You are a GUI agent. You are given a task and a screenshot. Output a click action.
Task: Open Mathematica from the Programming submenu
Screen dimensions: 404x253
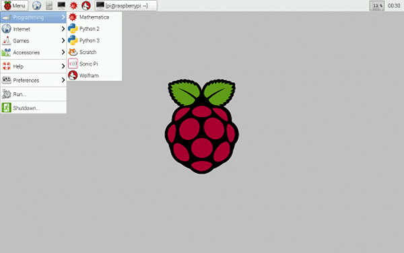coord(94,17)
